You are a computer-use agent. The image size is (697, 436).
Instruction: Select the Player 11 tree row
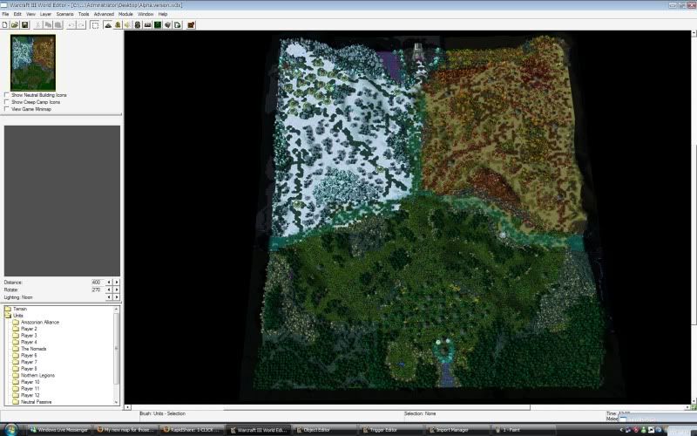pyautogui.click(x=30, y=388)
